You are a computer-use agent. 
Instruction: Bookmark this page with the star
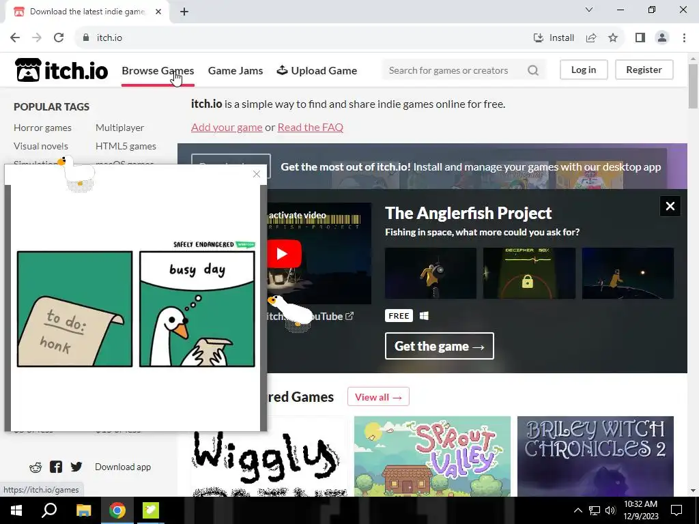[x=613, y=38]
